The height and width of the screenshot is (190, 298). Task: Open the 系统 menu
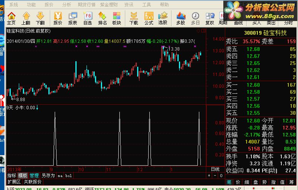[x=13, y=4]
